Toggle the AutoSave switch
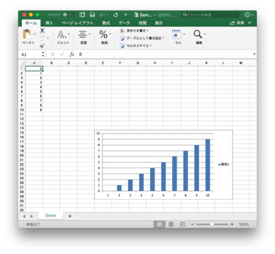The width and height of the screenshot is (275, 254). (x=68, y=15)
